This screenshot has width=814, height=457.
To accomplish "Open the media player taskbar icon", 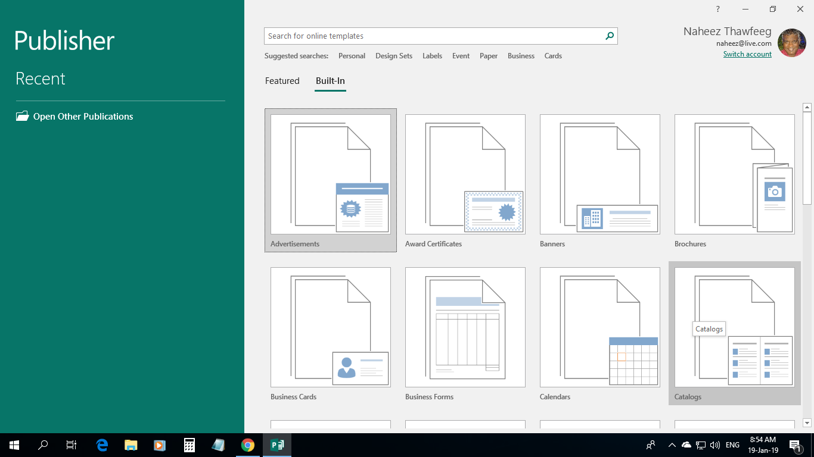I will pos(160,445).
